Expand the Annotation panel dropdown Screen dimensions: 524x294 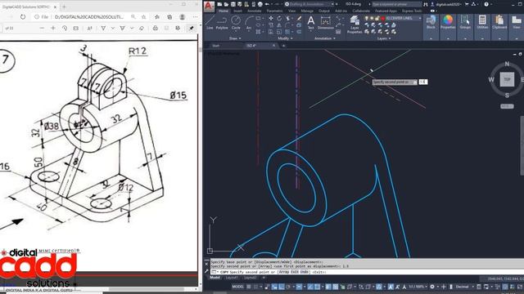click(325, 38)
